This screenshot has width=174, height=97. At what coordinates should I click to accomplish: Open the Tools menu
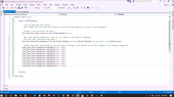click(45, 5)
